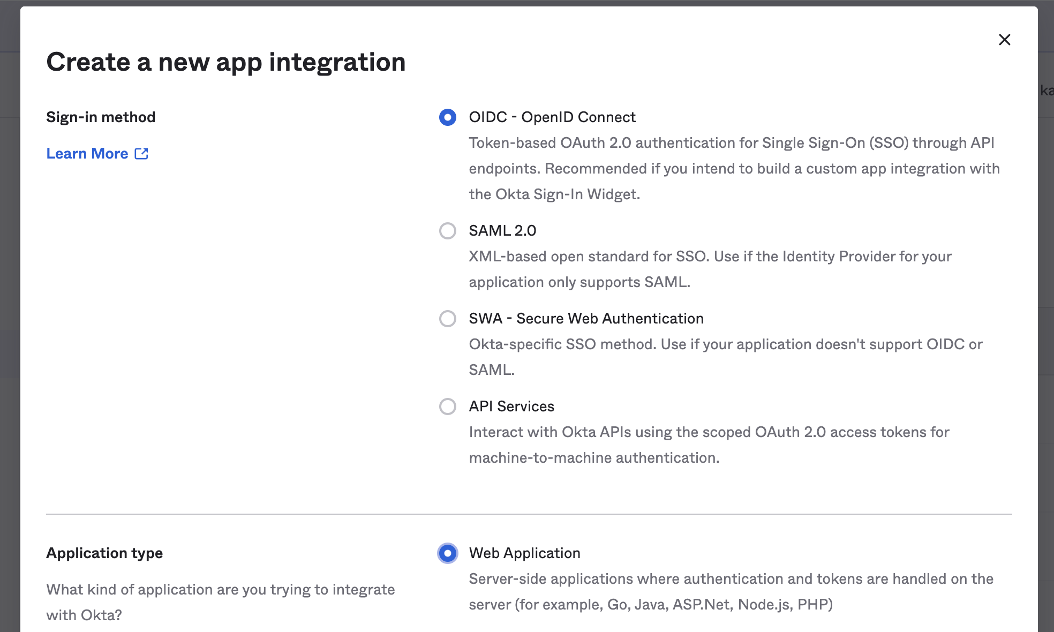The height and width of the screenshot is (632, 1054).
Task: Open the Learn More link
Action: (x=87, y=154)
